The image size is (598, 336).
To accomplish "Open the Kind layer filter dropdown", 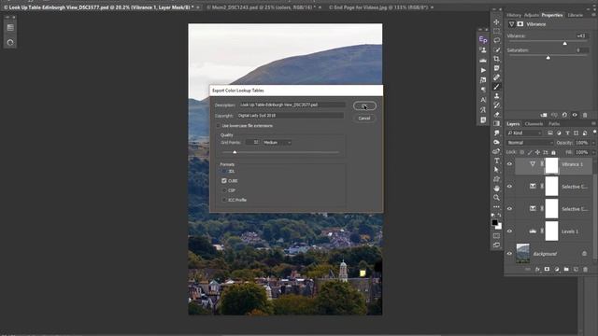I will tap(524, 133).
